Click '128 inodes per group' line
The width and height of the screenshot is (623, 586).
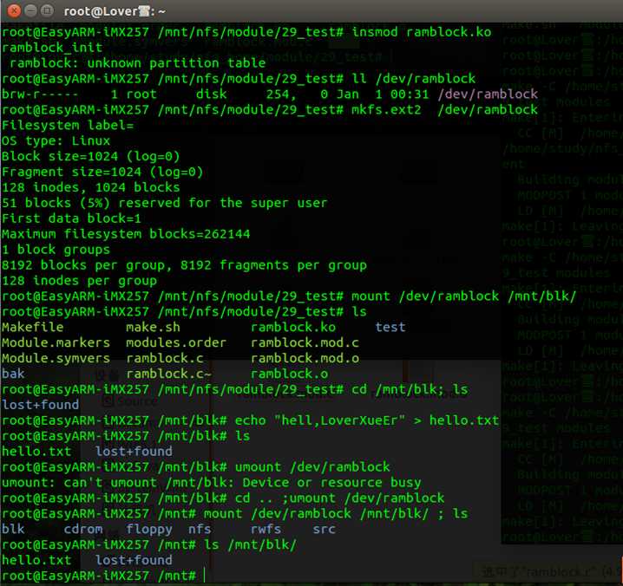79,281
